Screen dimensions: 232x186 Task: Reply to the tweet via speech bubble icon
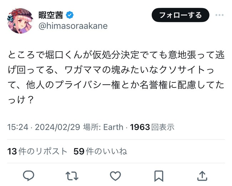click(29, 176)
